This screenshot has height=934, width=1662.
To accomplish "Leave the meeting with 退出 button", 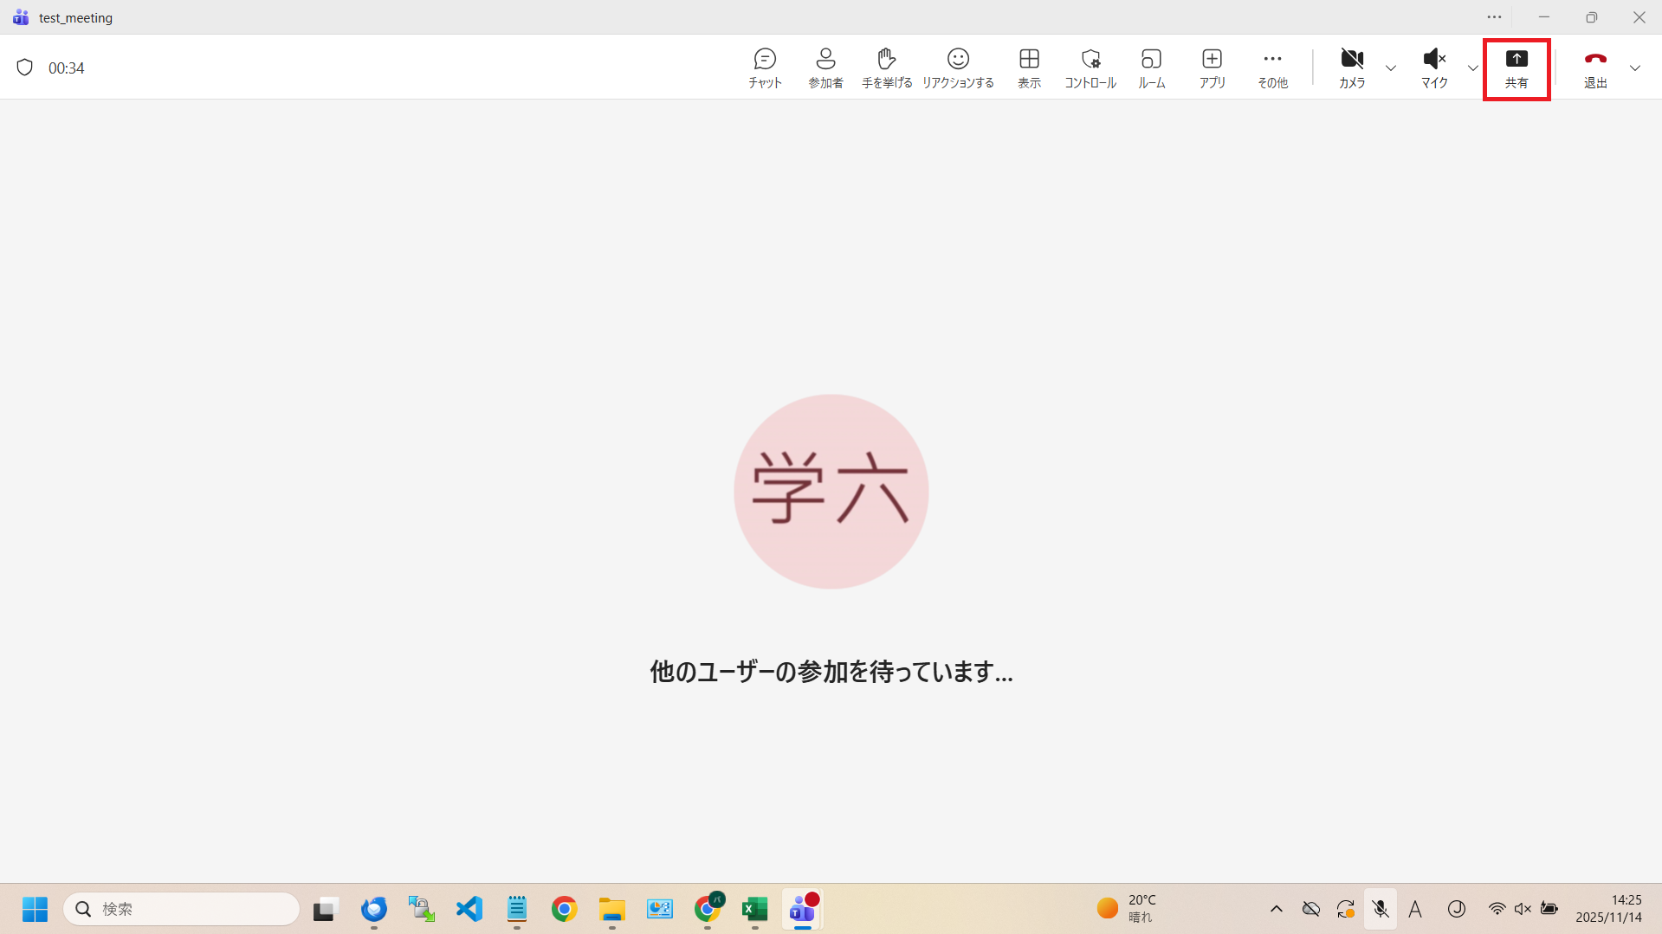I will (1595, 68).
